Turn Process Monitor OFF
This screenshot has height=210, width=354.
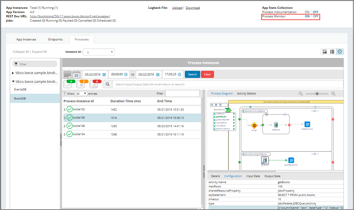[x=316, y=16]
